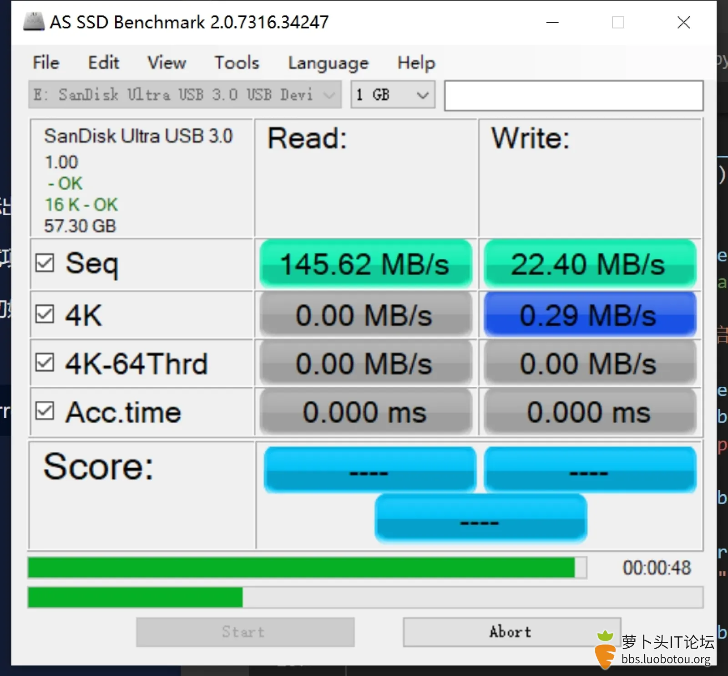Click the Seq read result 145.62 MB/s
Image resolution: width=728 pixels, height=676 pixels.
point(365,264)
